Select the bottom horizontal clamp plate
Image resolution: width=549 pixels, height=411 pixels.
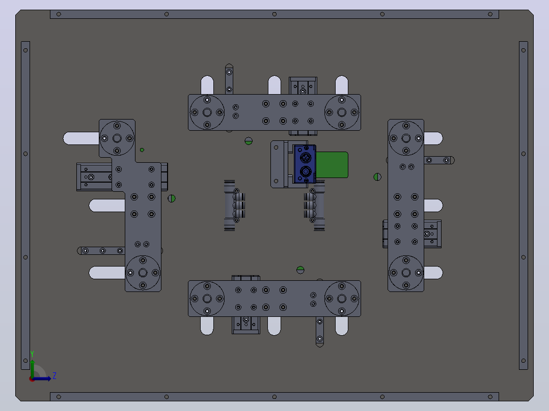(x=274, y=299)
